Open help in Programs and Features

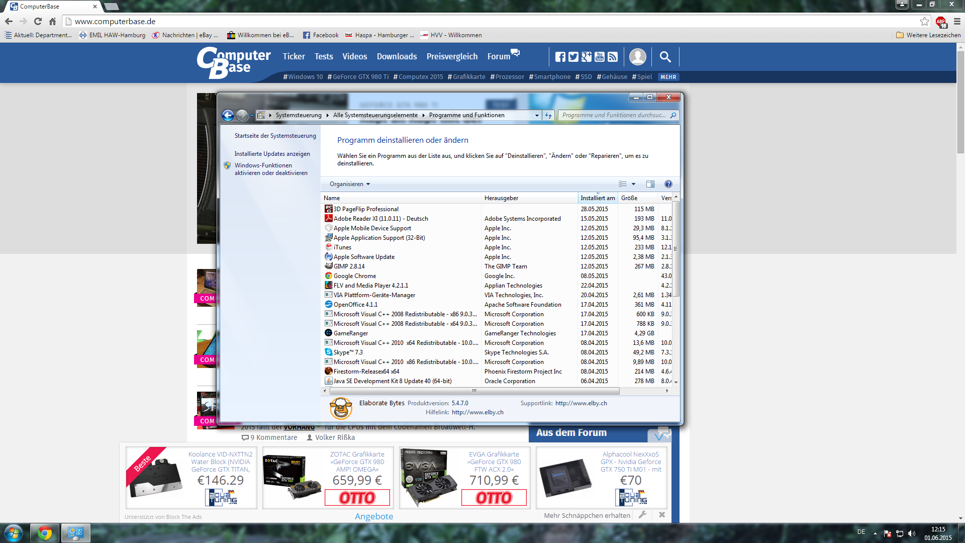click(668, 184)
